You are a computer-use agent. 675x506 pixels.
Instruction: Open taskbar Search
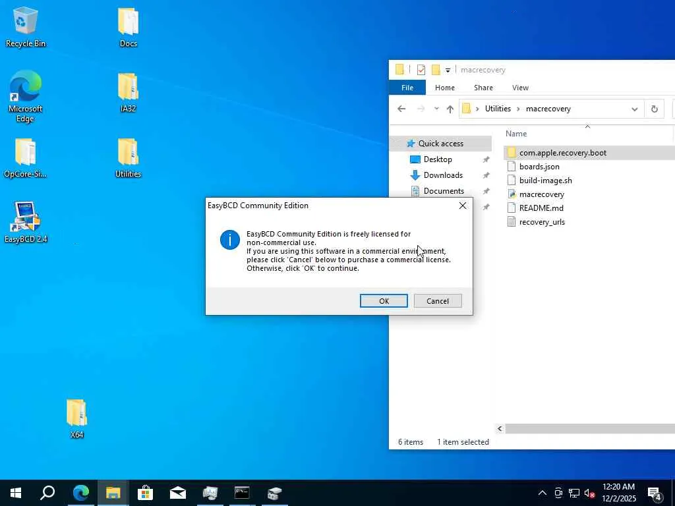(47, 493)
